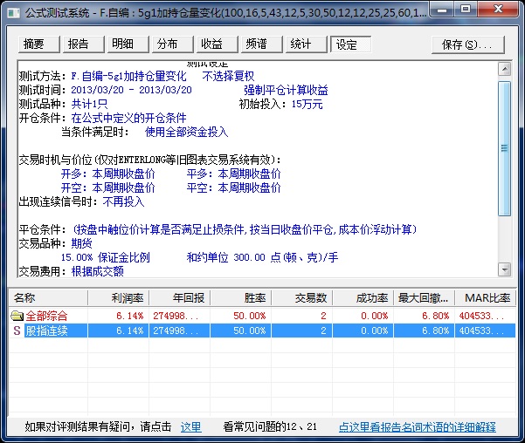The height and width of the screenshot is (443, 525).
Task: Click the 使用全部资金投入 text
Action: (186, 132)
